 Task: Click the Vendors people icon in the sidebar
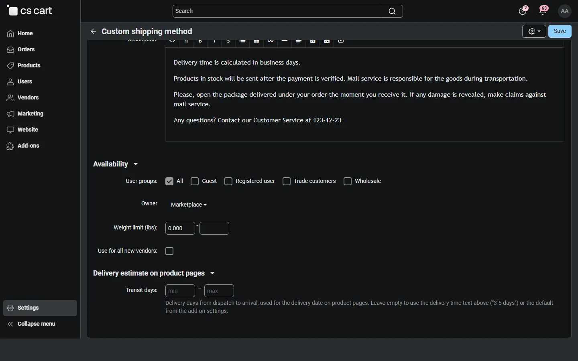pos(10,98)
